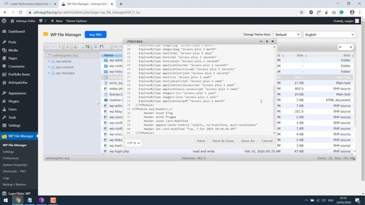Click the camera extension icon in Chrome
This screenshot has height=205, width=365.
[334, 13]
